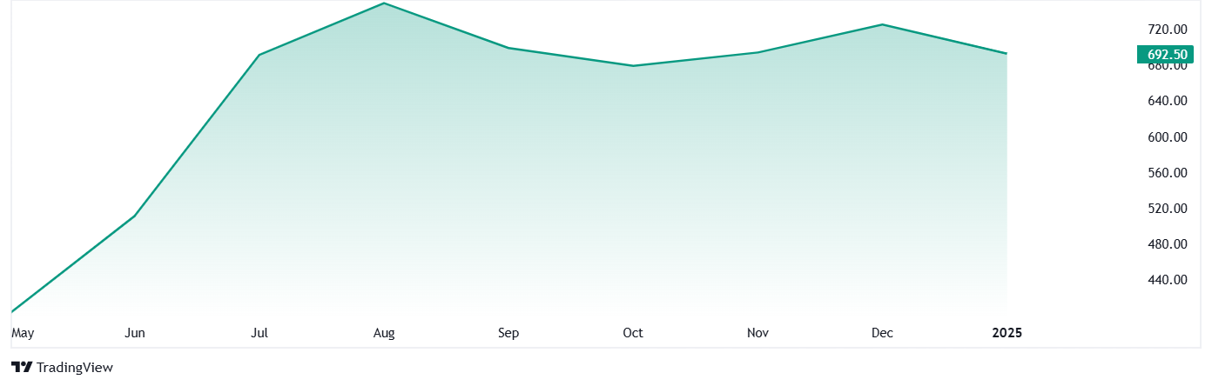The image size is (1212, 386).
Task: Select the 440.00 price axis value
Action: coord(1167,280)
